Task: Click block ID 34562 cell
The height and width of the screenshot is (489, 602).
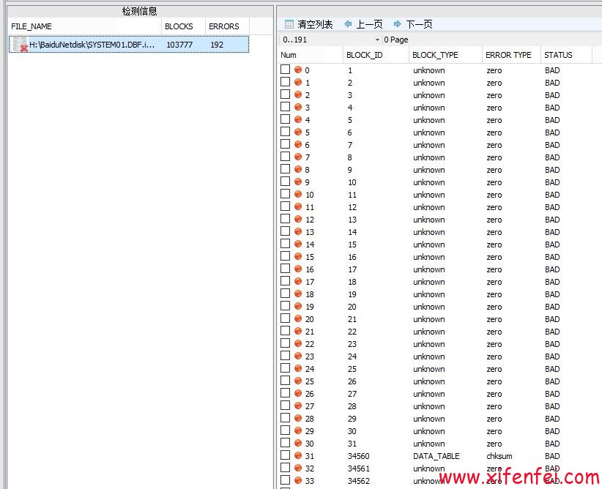Action: (359, 480)
